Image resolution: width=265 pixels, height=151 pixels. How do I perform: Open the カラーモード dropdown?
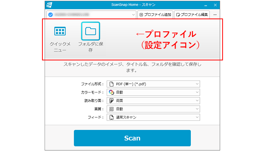click(153, 92)
